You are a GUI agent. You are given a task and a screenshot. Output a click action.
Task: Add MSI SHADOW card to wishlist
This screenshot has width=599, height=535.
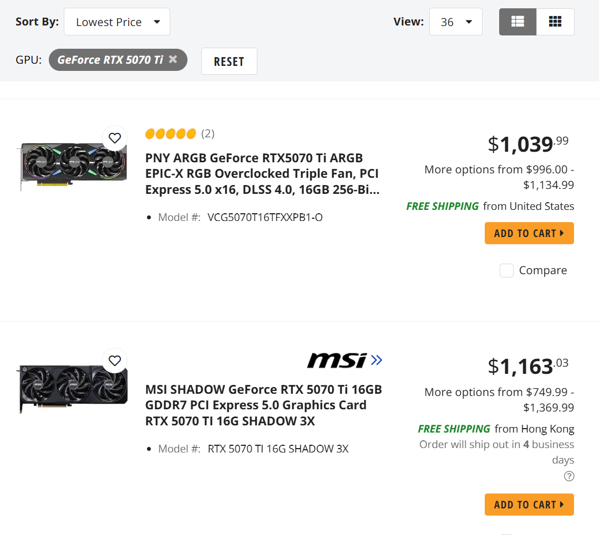115,361
